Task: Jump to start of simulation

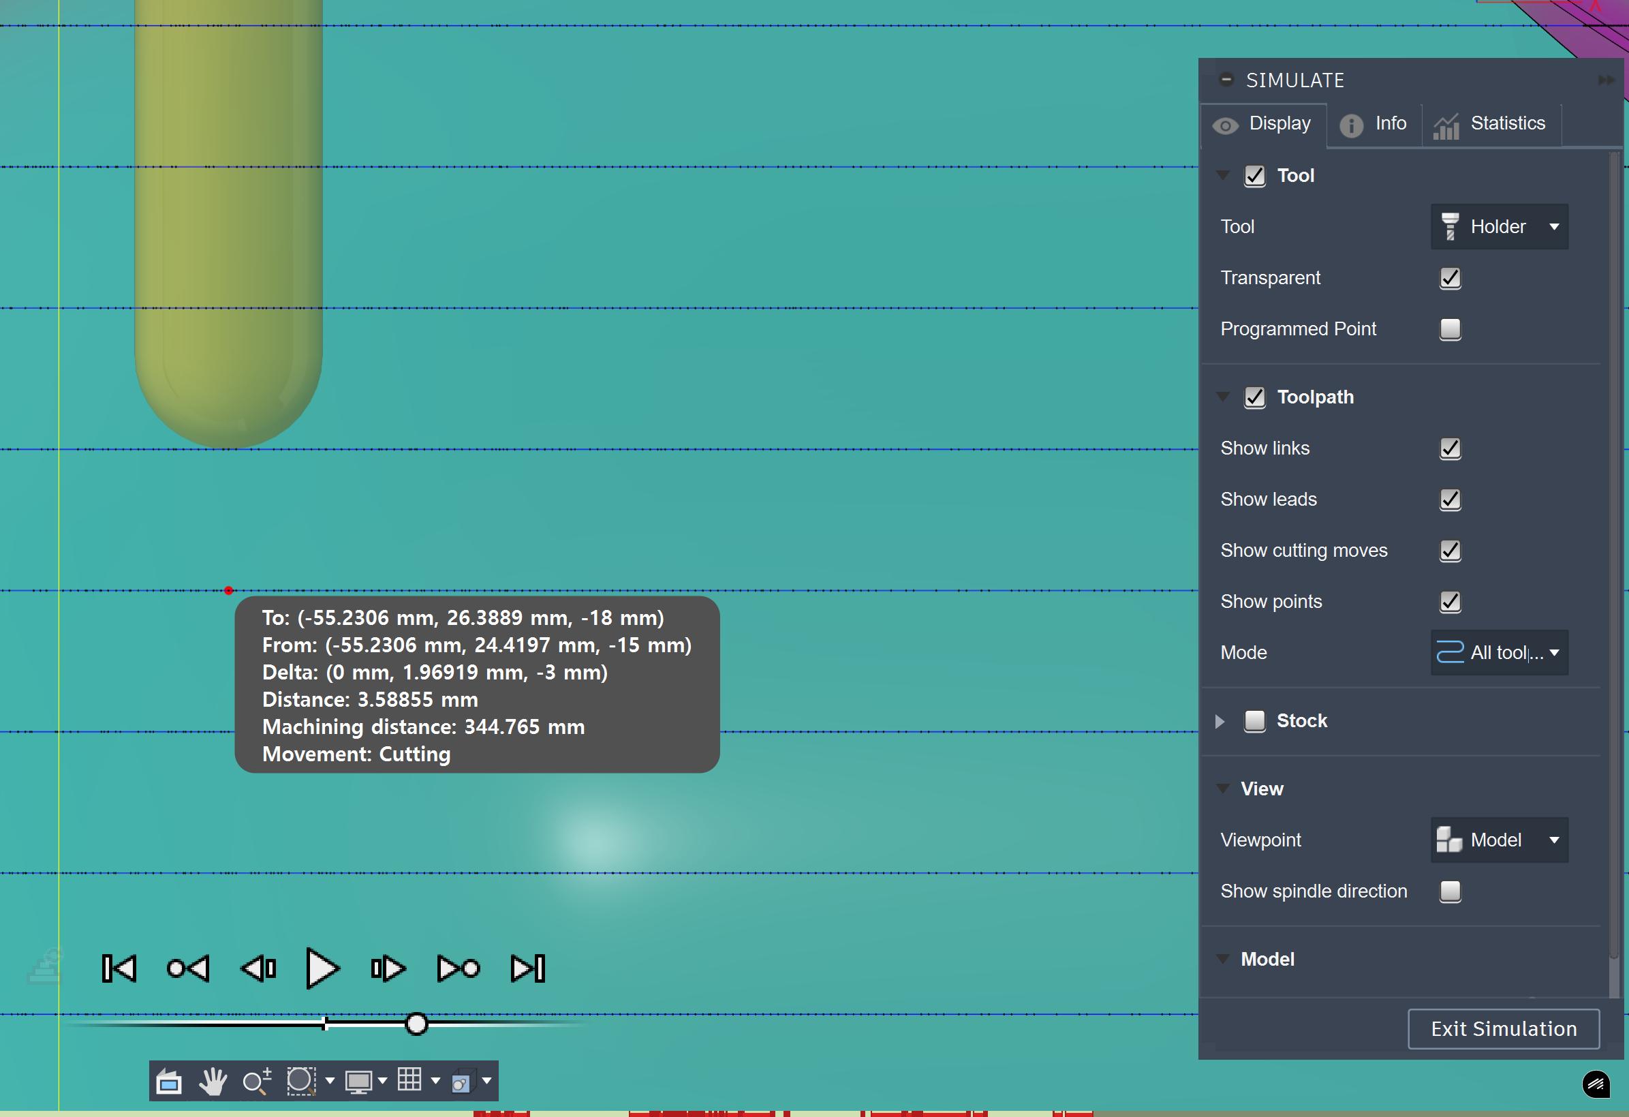Action: coord(119,968)
